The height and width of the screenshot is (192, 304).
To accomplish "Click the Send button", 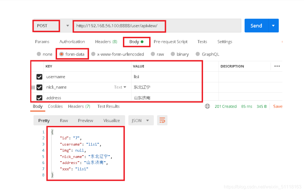I will click(x=256, y=26).
